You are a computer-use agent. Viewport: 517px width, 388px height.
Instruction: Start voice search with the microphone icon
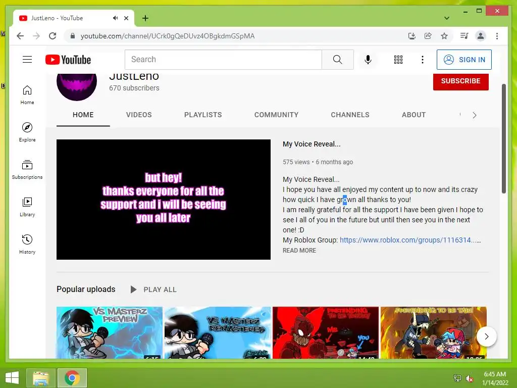click(368, 60)
